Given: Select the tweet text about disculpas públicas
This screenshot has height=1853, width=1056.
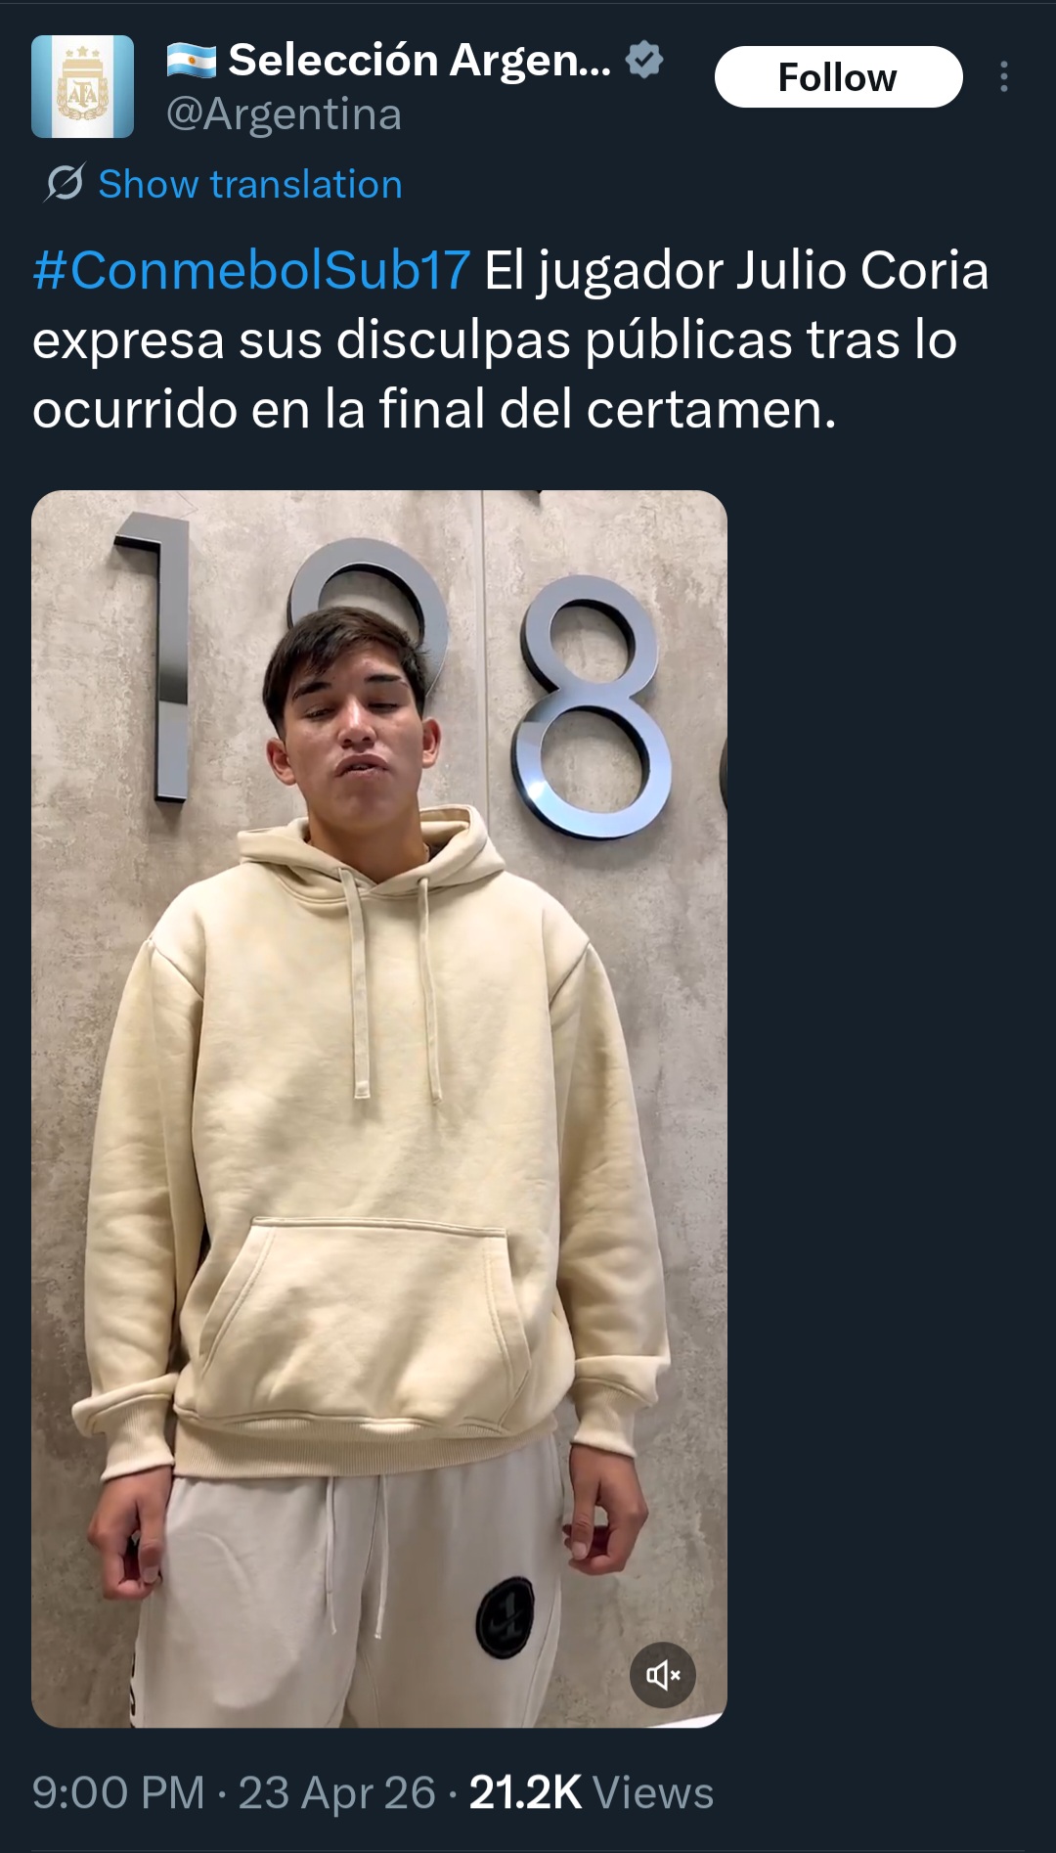Looking at the screenshot, I should coord(510,339).
